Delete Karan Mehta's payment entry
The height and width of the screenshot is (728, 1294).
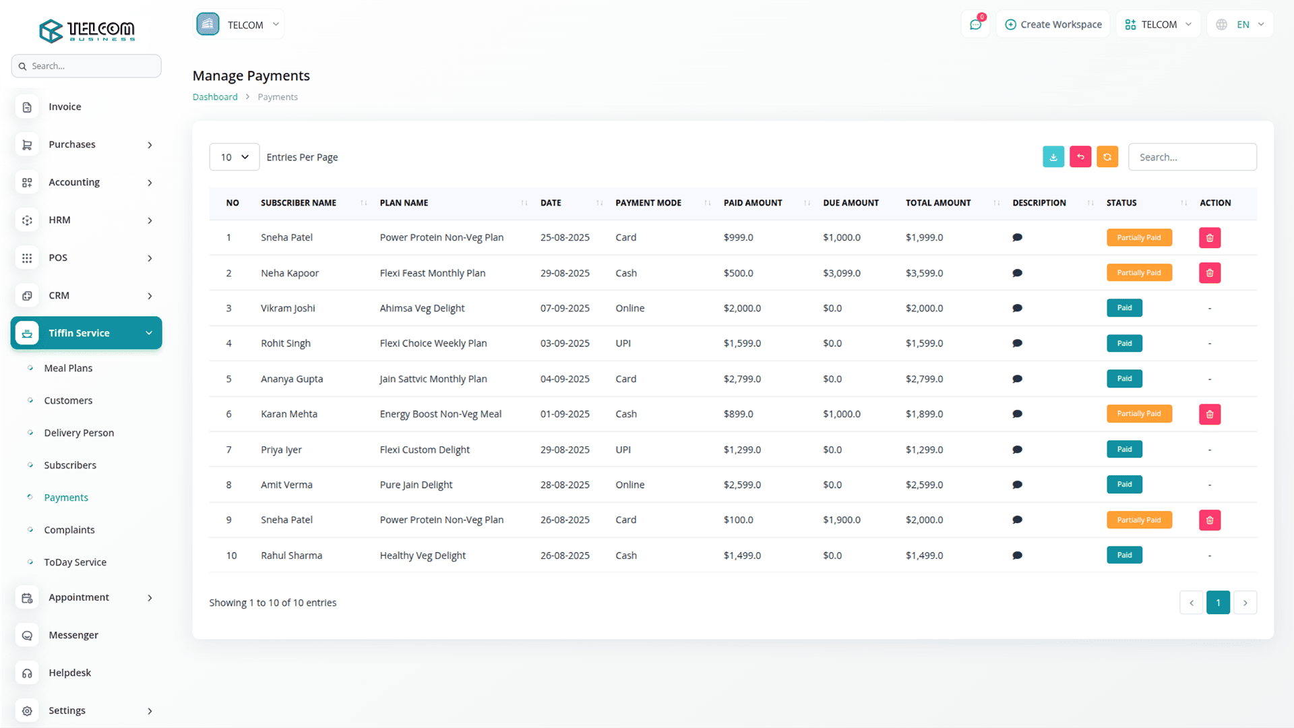[1210, 415]
